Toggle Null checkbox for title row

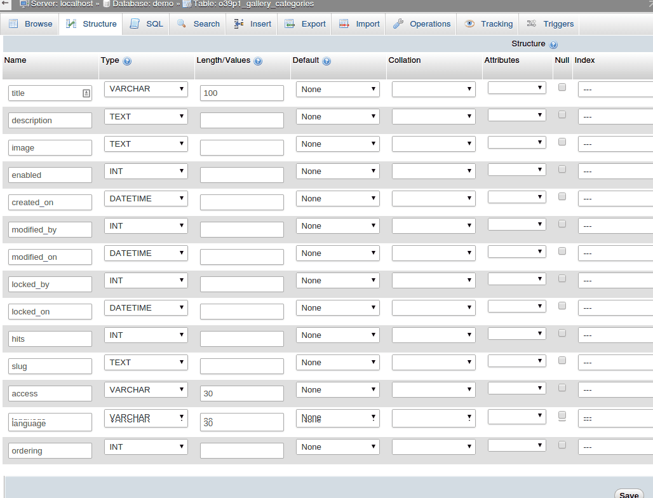(562, 87)
